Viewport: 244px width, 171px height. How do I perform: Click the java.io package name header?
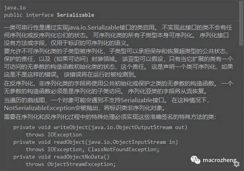(x=15, y=8)
